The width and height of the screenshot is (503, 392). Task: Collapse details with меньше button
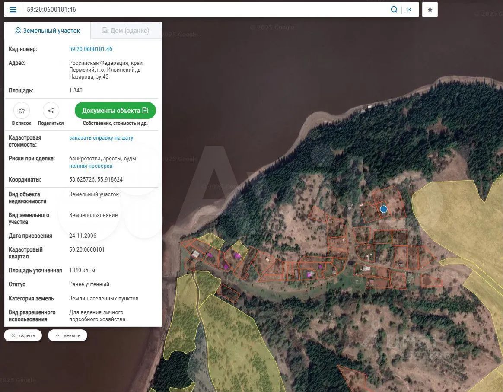point(67,335)
